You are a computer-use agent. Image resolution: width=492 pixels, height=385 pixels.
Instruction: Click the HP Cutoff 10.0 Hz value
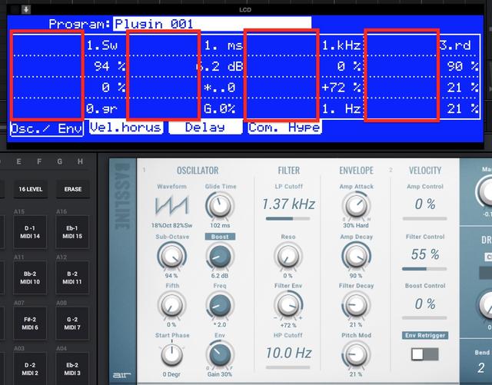pos(289,353)
